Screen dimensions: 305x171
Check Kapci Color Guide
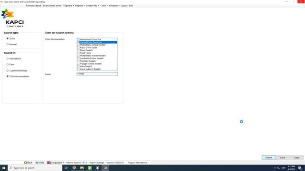tap(78, 47)
